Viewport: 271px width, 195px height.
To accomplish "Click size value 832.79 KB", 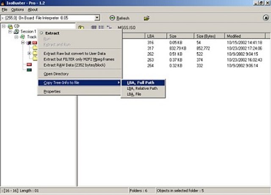I will (178, 48).
